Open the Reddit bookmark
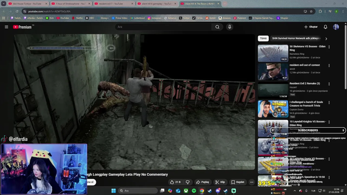This screenshot has height=195, width=347. click(x=211, y=18)
